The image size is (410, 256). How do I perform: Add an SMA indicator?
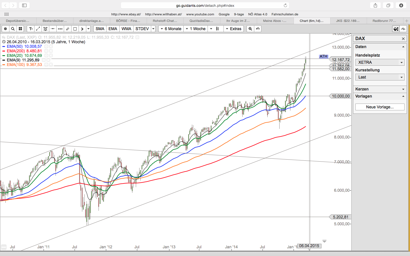pos(100,29)
